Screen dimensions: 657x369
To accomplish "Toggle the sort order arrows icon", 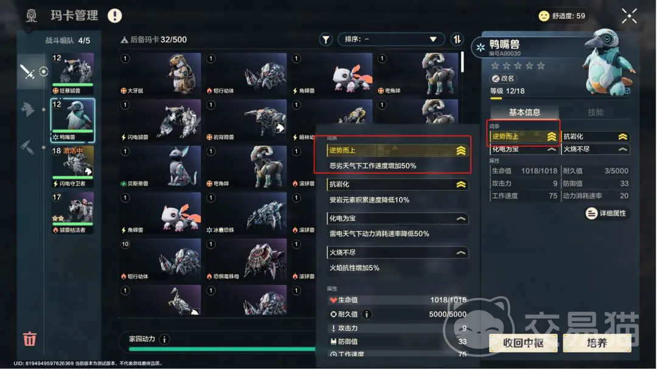I will tap(457, 40).
